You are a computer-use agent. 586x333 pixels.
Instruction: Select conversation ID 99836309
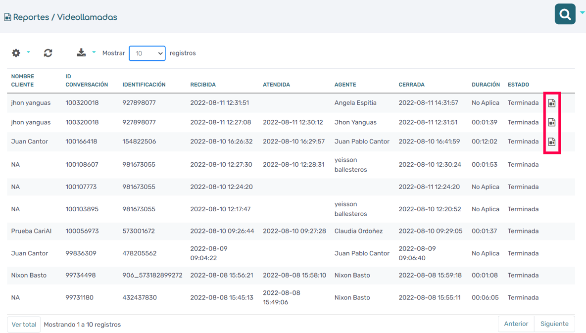(80, 253)
